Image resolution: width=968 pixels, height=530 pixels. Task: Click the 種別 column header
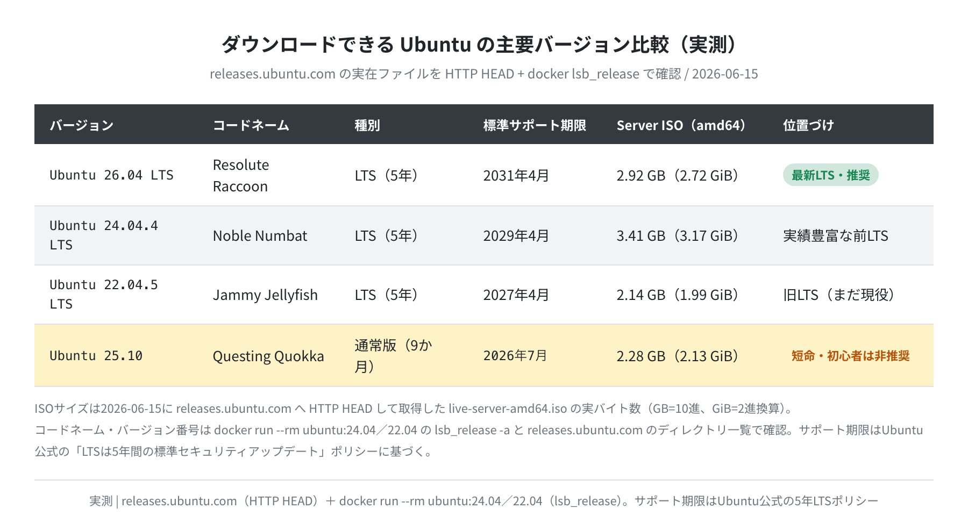(367, 125)
